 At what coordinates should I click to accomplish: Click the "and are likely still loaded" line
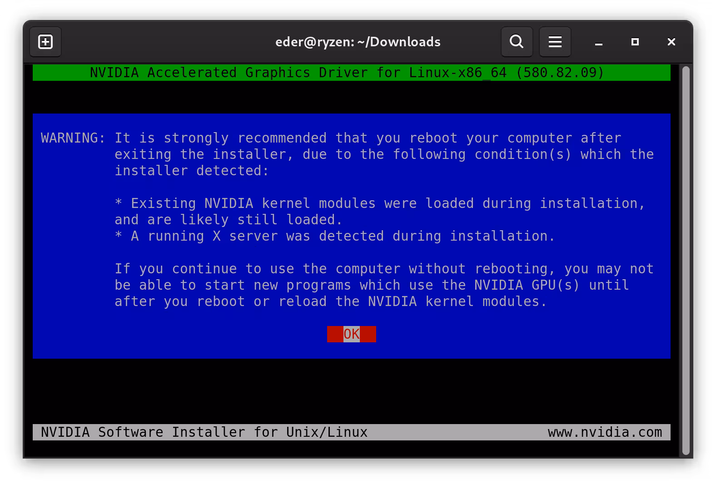click(229, 220)
